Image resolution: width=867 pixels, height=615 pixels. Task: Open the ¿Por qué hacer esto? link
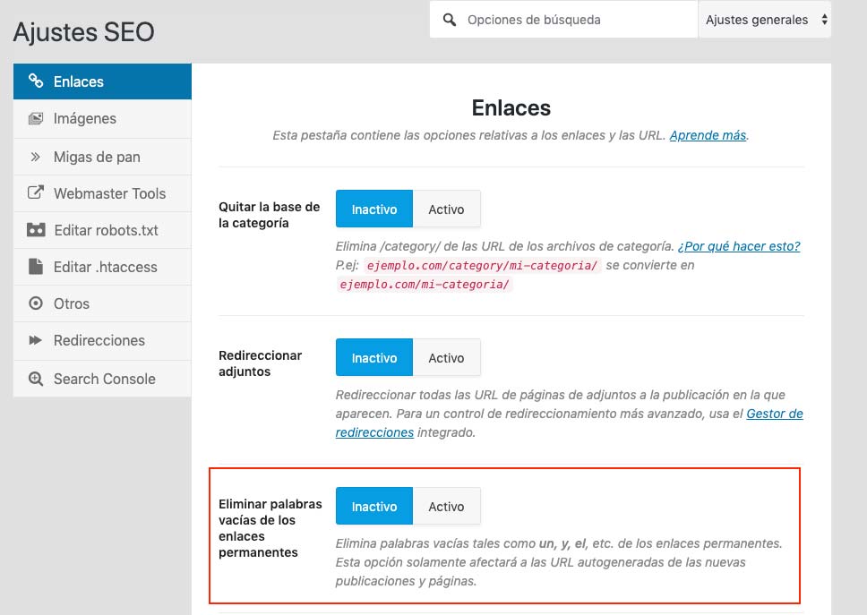click(x=738, y=246)
